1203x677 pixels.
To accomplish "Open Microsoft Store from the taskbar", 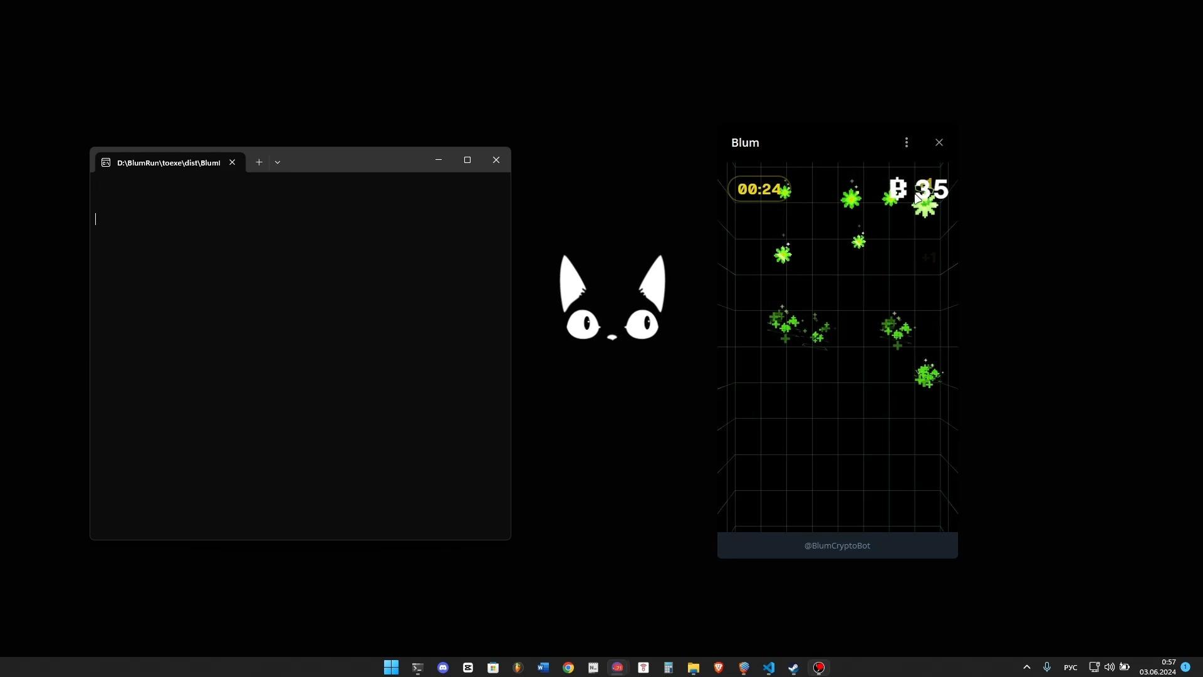I will coord(493,668).
